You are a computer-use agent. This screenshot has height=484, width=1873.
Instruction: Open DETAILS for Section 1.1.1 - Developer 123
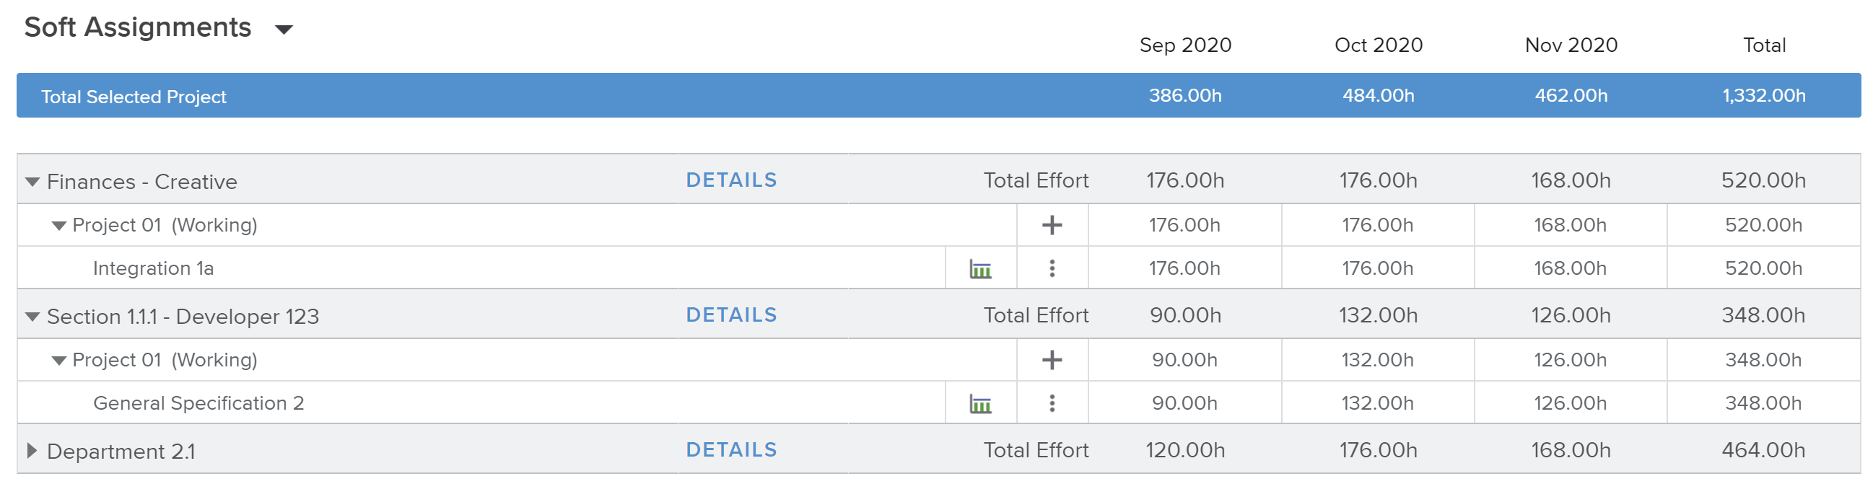[x=730, y=315]
